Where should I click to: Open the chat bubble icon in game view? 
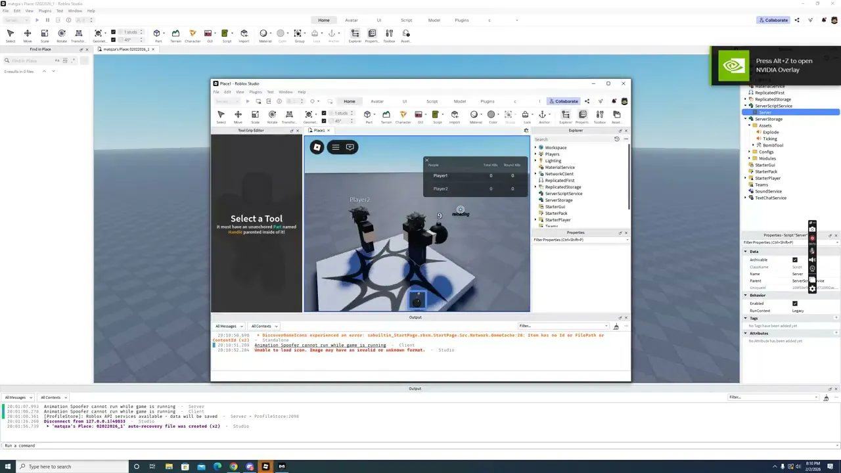(350, 147)
